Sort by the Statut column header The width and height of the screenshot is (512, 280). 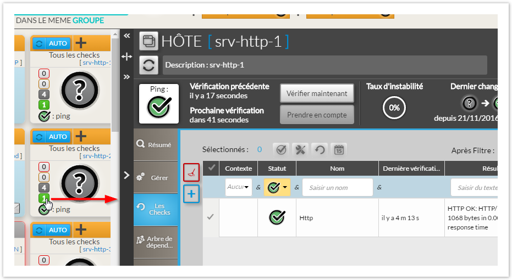click(277, 169)
